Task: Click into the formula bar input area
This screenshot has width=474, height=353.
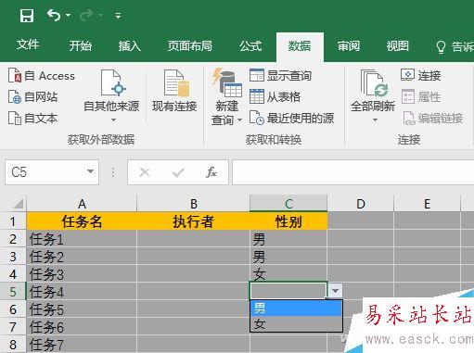Action: [x=352, y=172]
